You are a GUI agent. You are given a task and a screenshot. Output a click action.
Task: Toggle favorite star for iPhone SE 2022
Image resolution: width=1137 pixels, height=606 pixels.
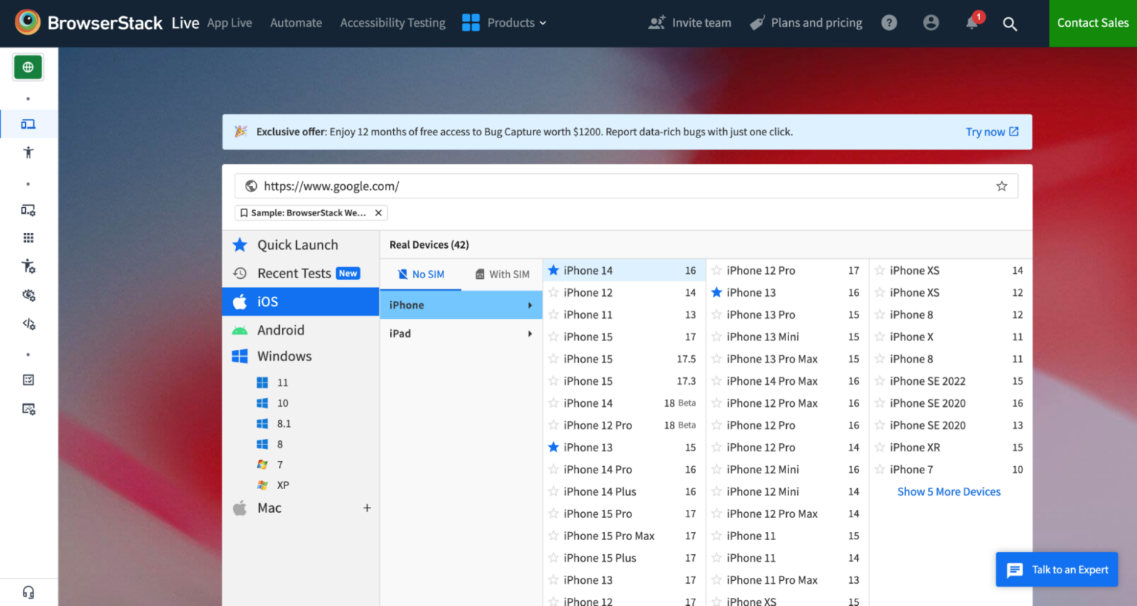(879, 381)
